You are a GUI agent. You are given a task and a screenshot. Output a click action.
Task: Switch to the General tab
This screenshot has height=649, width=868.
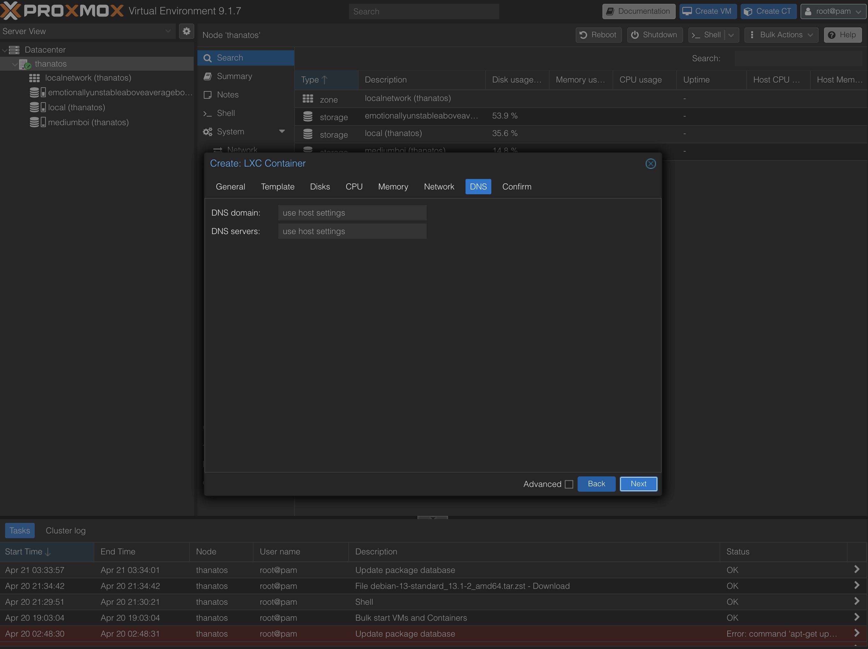pos(230,187)
